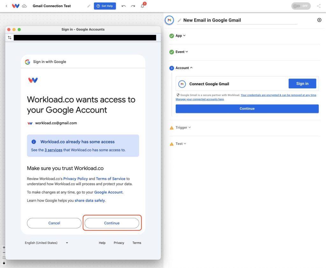Open the notifications bell

coord(142,6)
